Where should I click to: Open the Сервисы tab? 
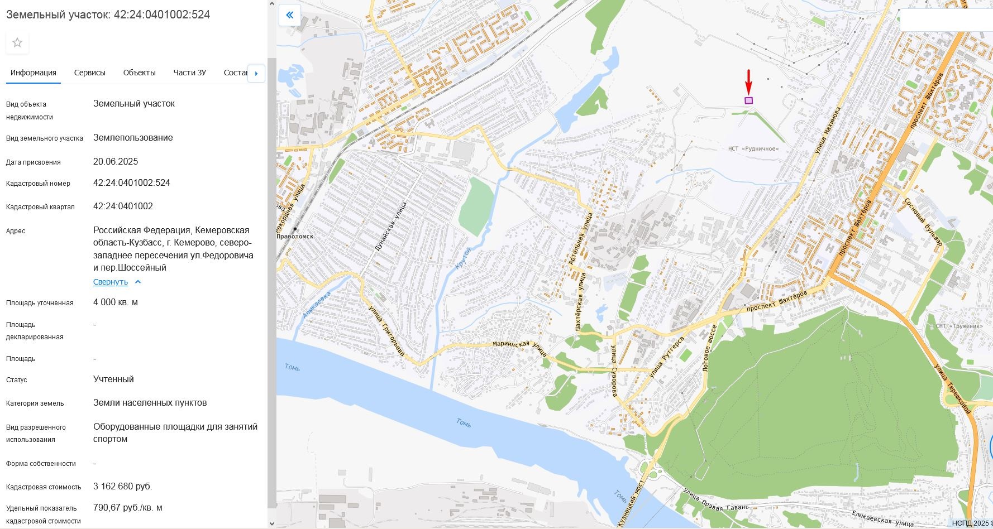point(90,73)
